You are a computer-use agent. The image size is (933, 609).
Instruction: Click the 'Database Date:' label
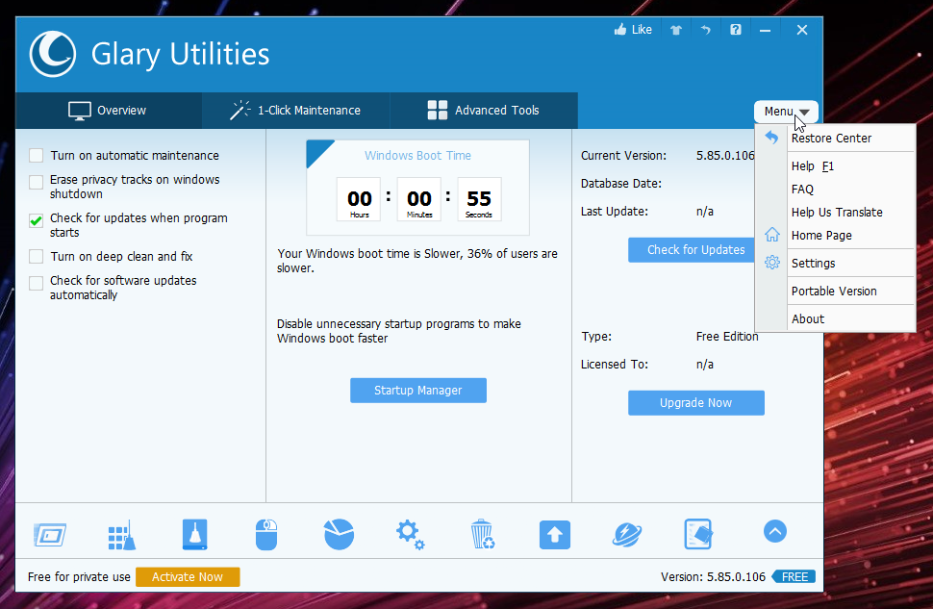coord(621,184)
